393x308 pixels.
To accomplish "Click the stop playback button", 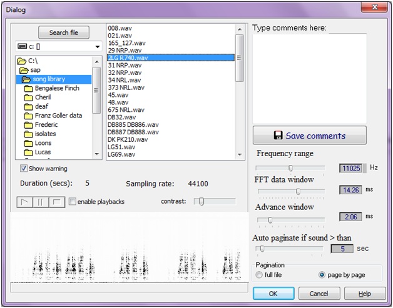I will pos(57,202).
